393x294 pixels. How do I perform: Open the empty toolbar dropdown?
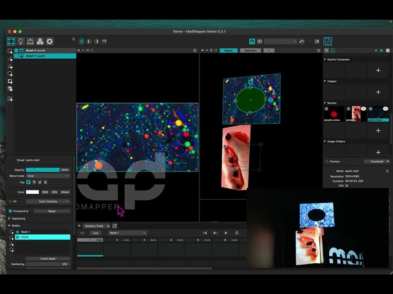tap(281, 41)
